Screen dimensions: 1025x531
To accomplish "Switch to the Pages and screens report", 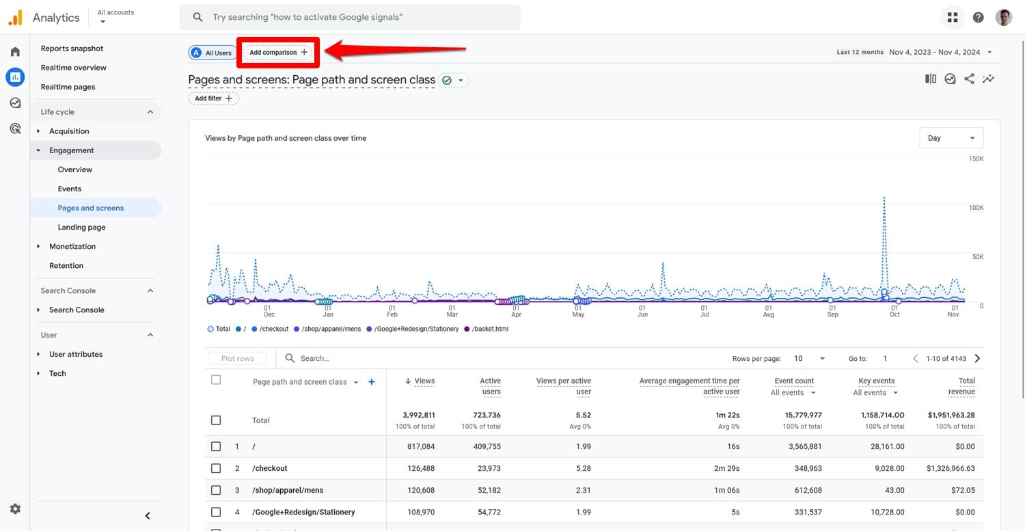I will click(x=90, y=208).
